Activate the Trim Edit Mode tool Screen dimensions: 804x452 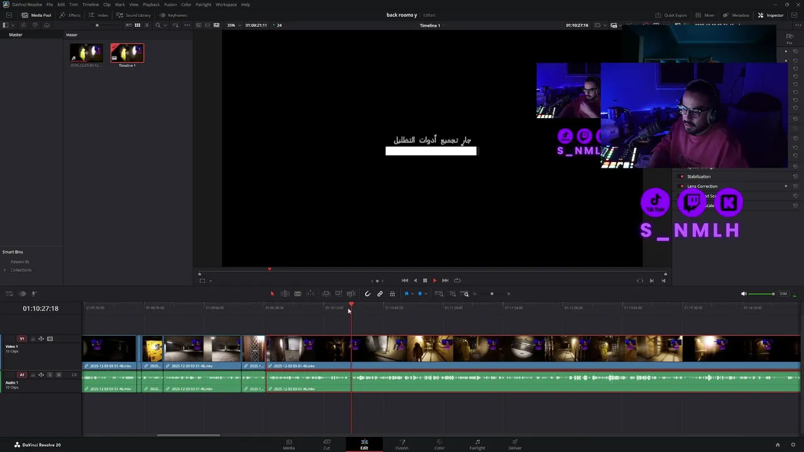tap(285, 294)
